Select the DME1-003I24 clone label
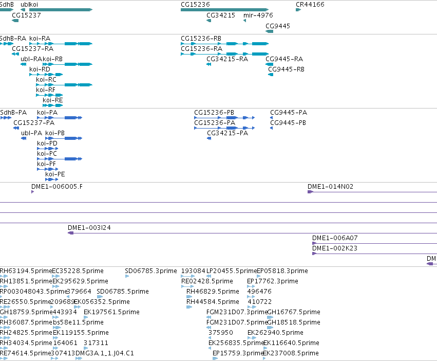Viewport: 437px width, 361px height. click(89, 228)
